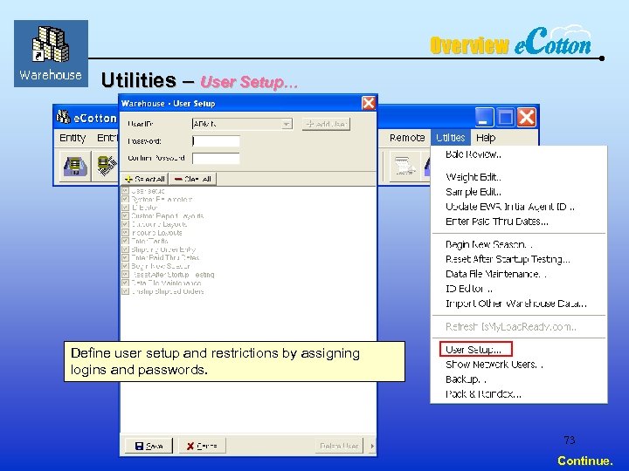Viewport: 629px width, 471px height.
Task: Click the Select All button
Action: click(x=144, y=179)
